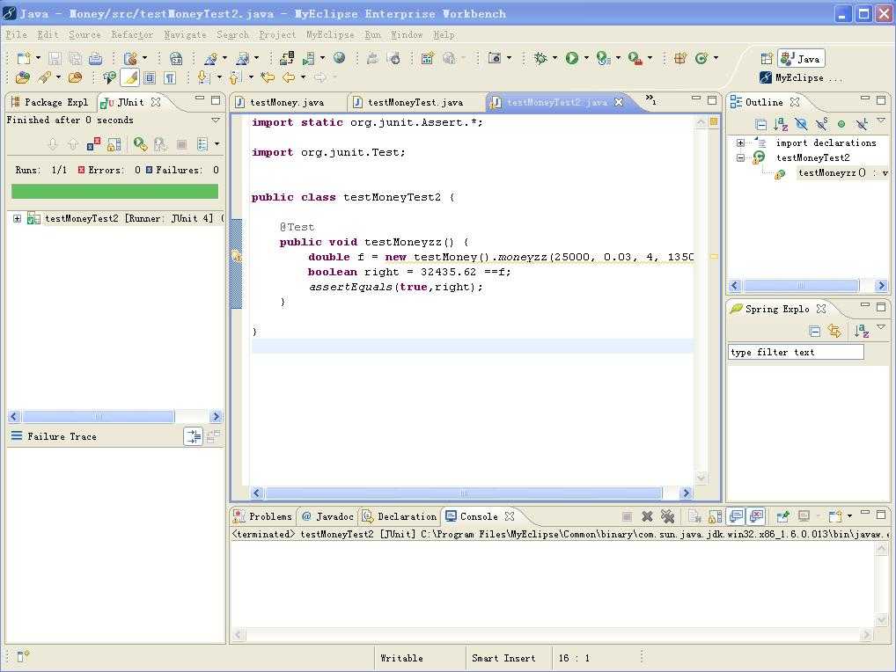Click the globe web browser icon
Viewport: 896px width, 672px height.
340,58
